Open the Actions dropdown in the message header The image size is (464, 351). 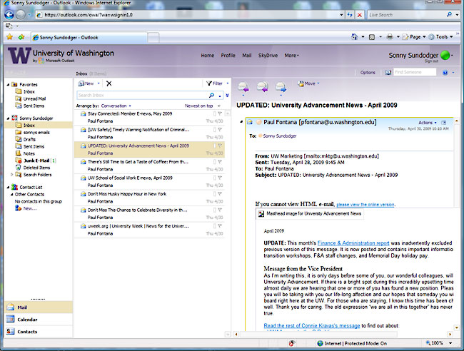click(428, 123)
